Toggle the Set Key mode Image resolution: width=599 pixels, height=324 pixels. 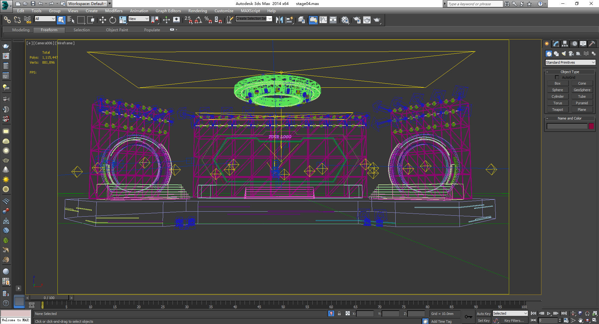[x=483, y=321]
